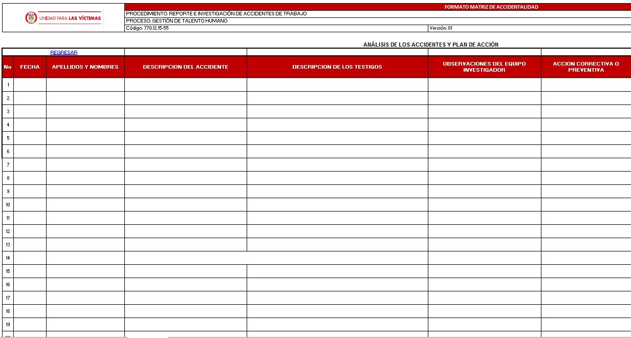The image size is (631, 338).
Task: Click the DESCRIPCION DEL ACCIDENTE column header
Action: click(186, 67)
